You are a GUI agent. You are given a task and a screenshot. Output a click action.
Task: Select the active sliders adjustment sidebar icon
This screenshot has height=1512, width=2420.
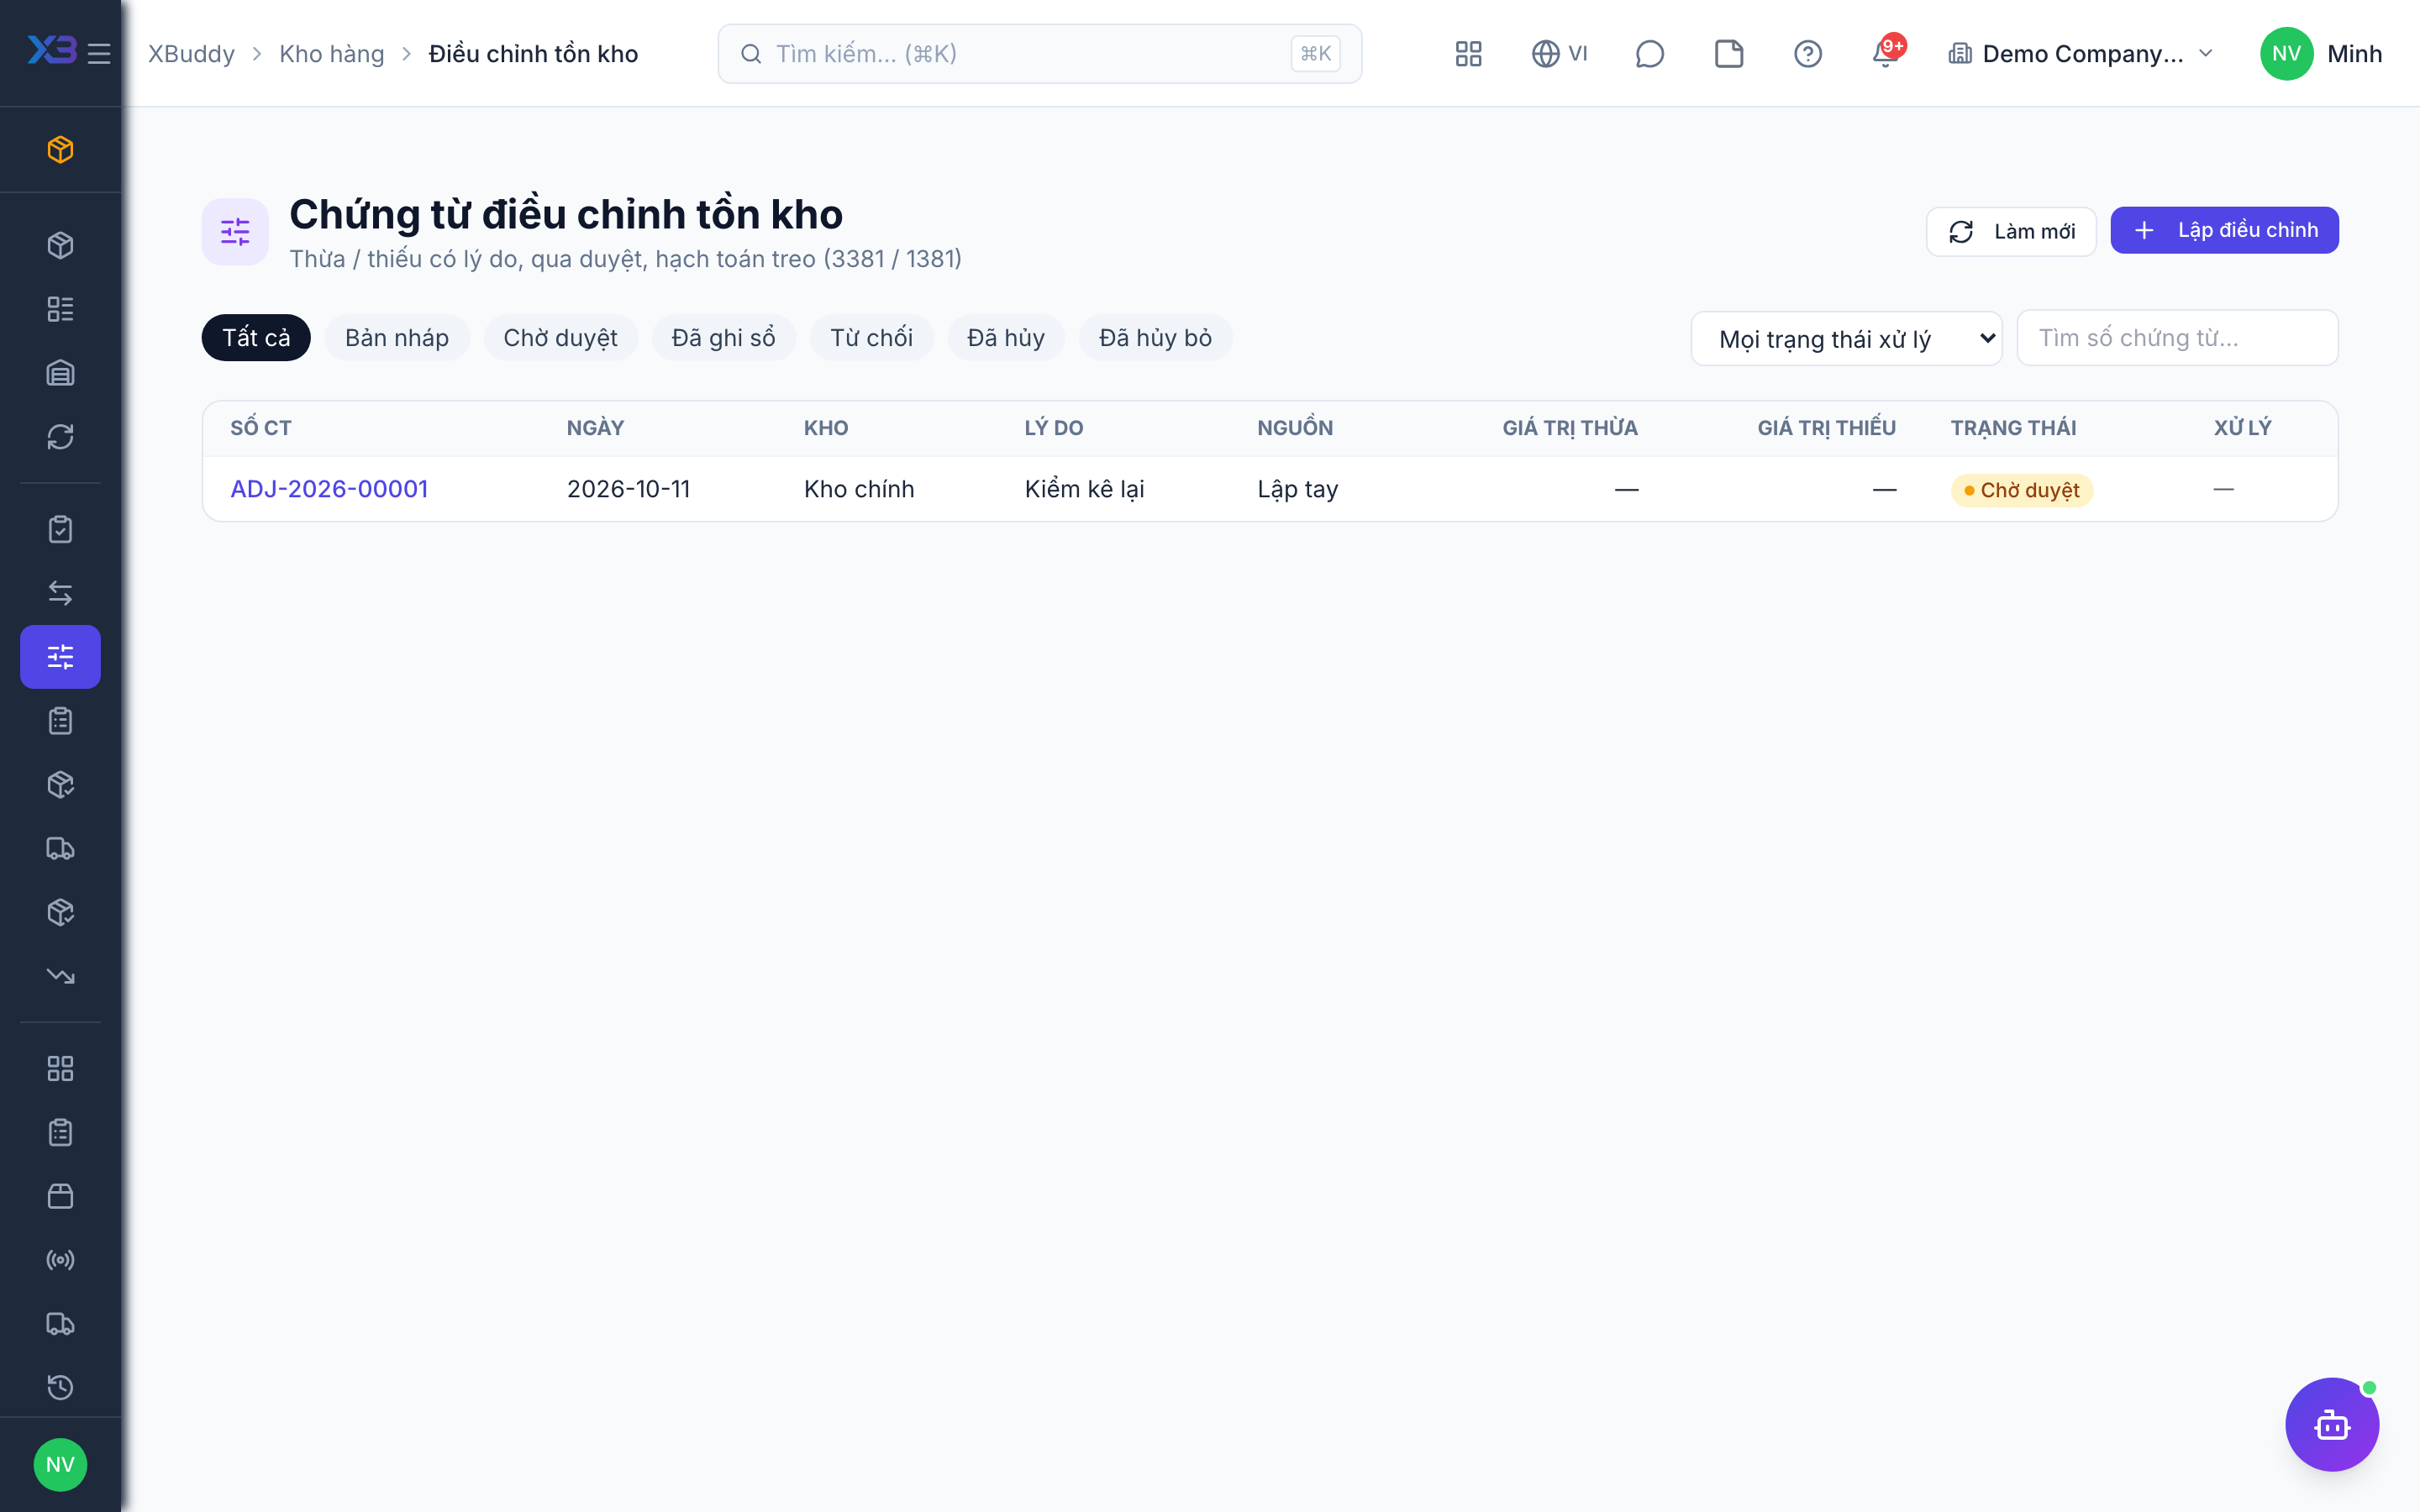pos(60,657)
